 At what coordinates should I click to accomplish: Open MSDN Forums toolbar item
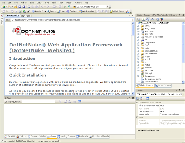pos(117,12)
